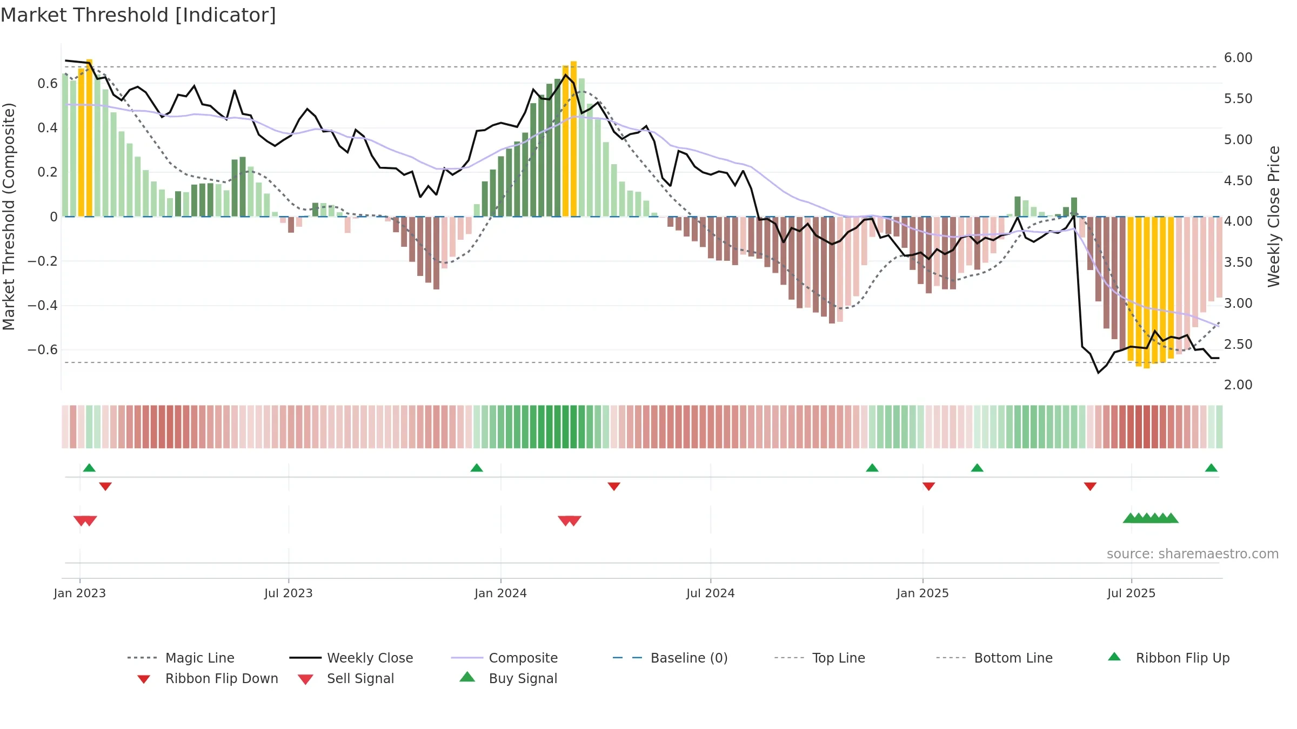
Task: Click the 0.4 tick on the left axis
Action: [48, 128]
